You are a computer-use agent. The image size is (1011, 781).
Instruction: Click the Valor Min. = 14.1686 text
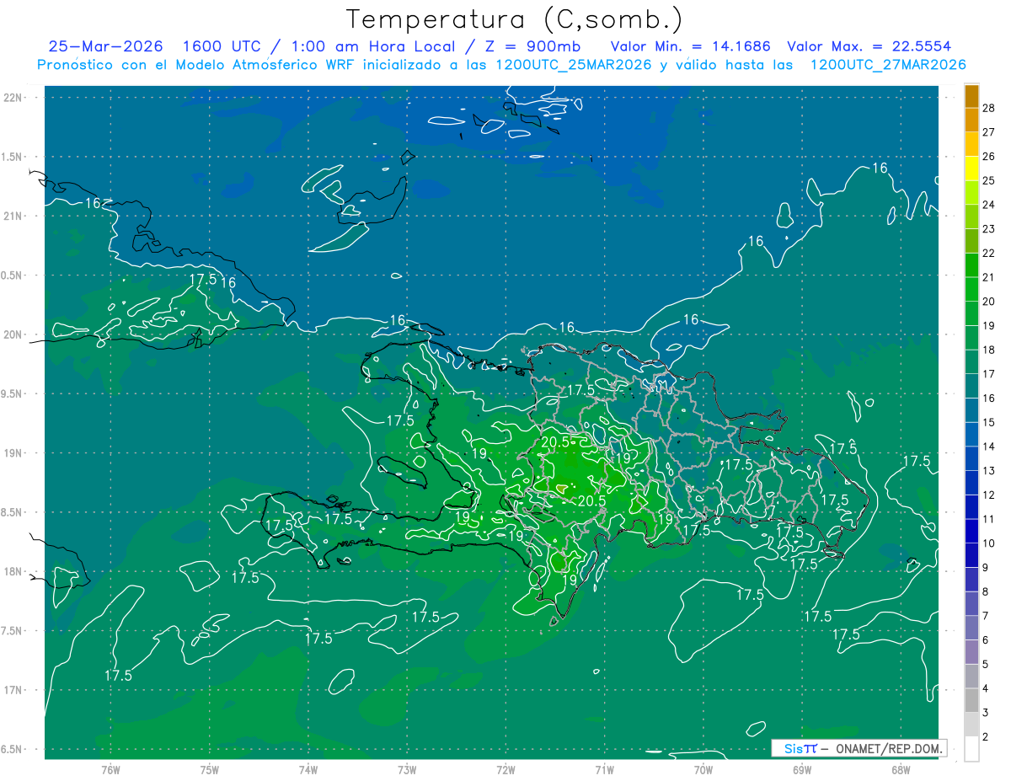click(690, 46)
